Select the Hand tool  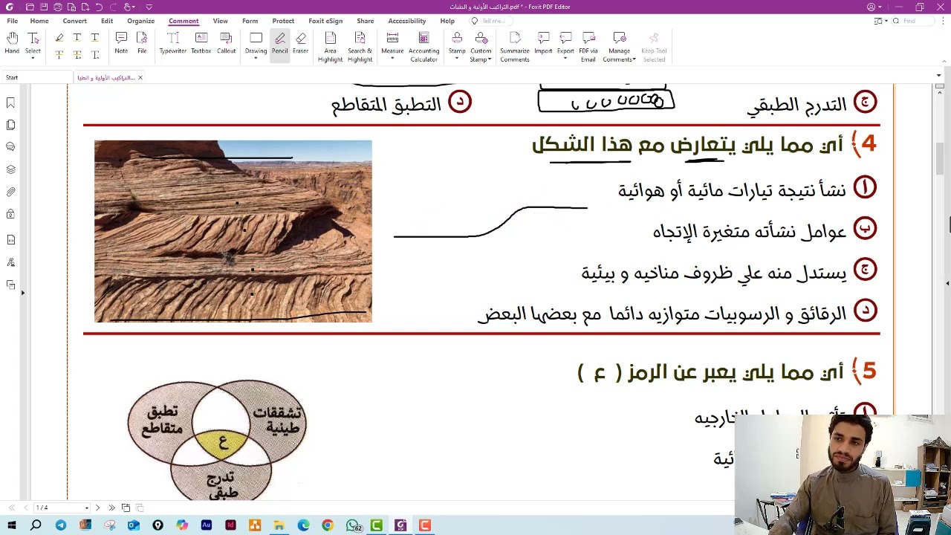[12, 43]
